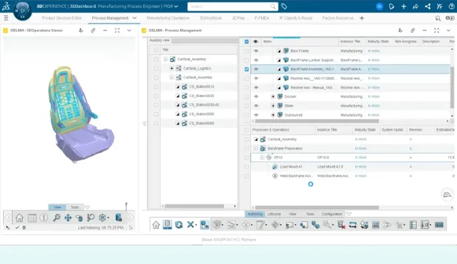
Task: Open the PFMEA dashboard tab
Action: click(262, 18)
